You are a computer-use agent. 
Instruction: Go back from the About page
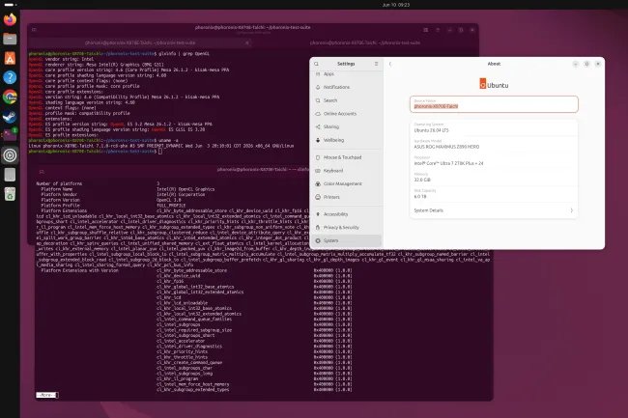coord(390,64)
